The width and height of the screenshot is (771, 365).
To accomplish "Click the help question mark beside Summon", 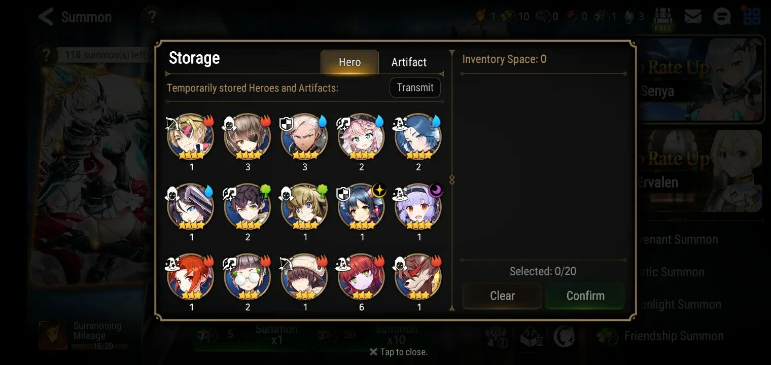I will click(151, 17).
